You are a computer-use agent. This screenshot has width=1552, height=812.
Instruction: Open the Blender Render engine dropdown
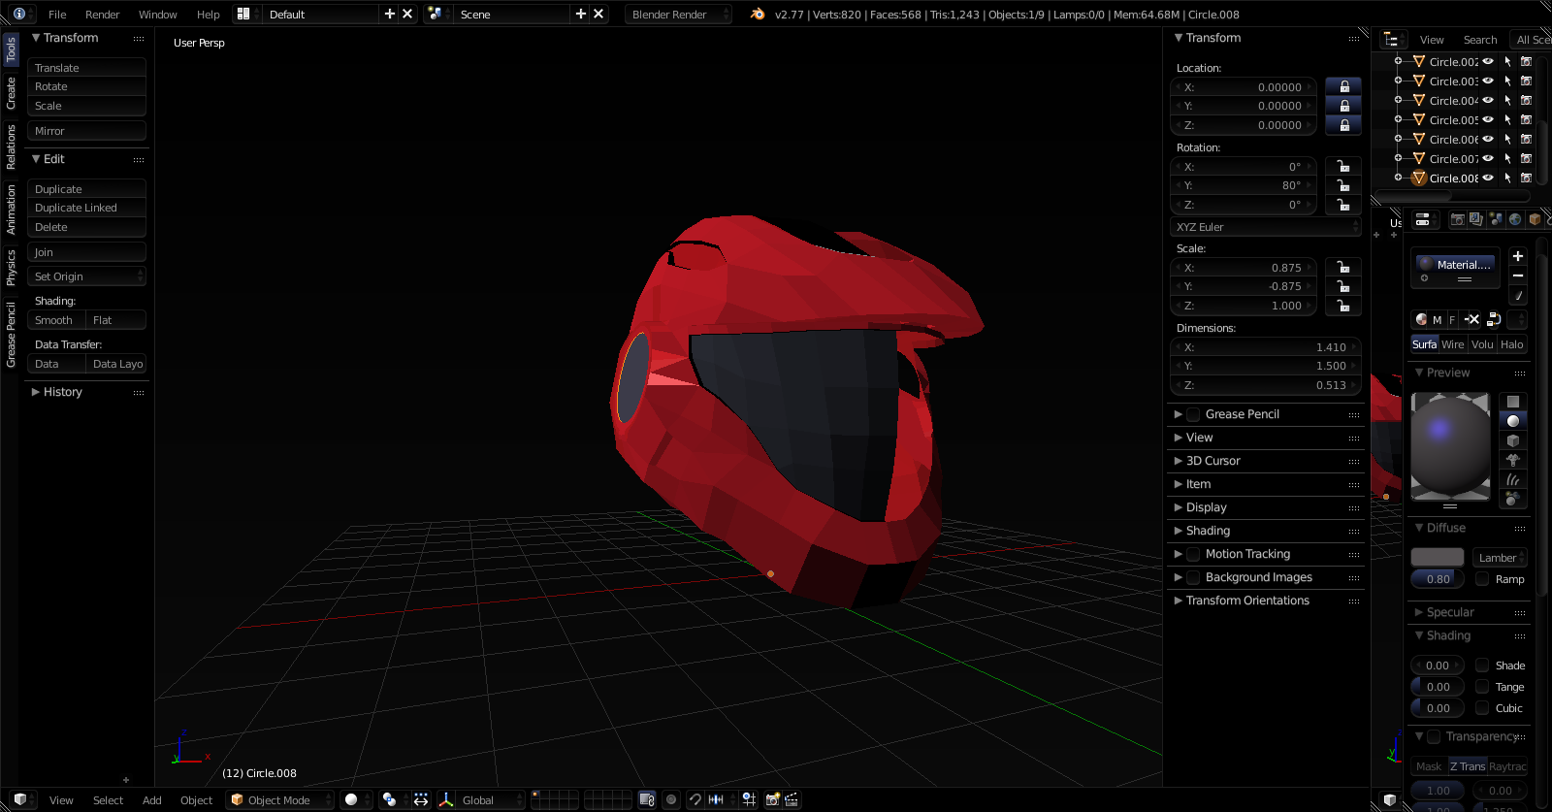[x=678, y=14]
